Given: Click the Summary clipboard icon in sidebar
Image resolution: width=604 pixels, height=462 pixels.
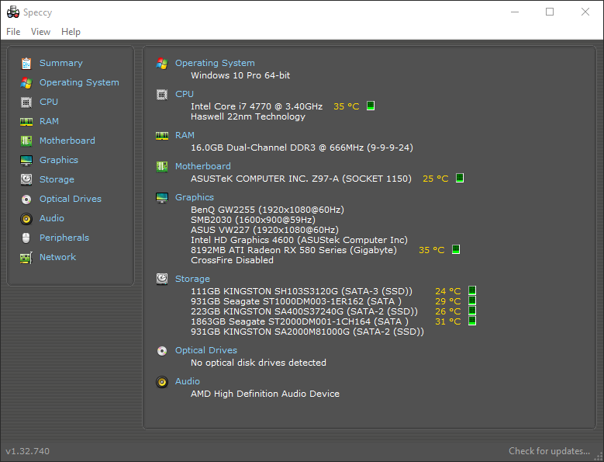Looking at the screenshot, I should [x=26, y=63].
